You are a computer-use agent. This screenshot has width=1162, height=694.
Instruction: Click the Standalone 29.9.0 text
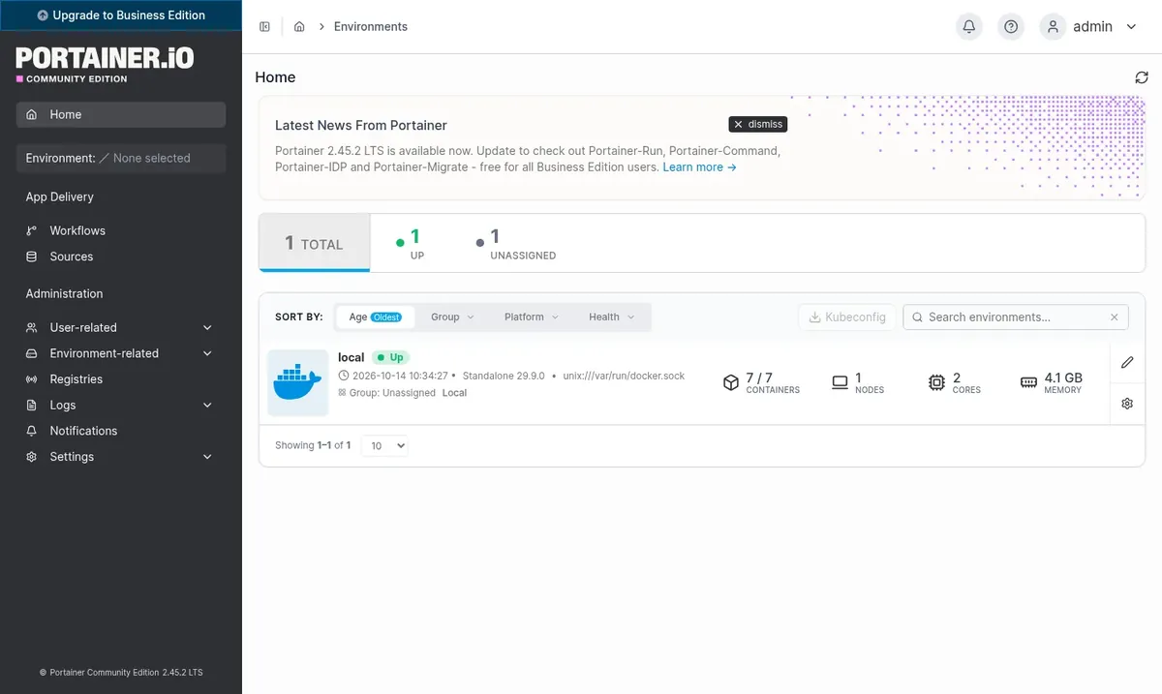coord(504,376)
